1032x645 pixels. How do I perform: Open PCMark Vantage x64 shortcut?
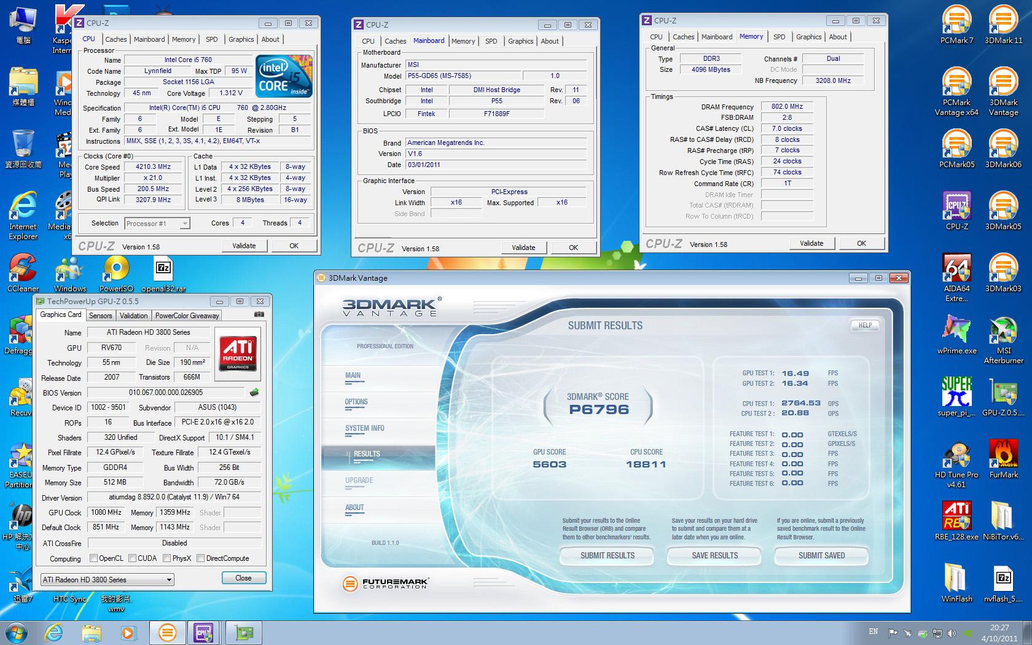(x=956, y=92)
